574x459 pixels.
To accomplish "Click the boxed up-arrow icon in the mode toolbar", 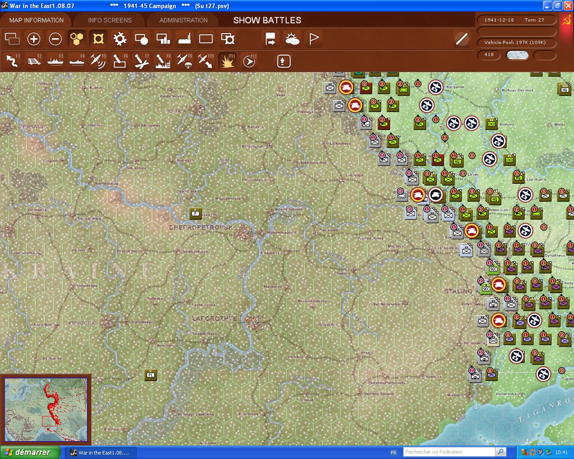I will [283, 61].
